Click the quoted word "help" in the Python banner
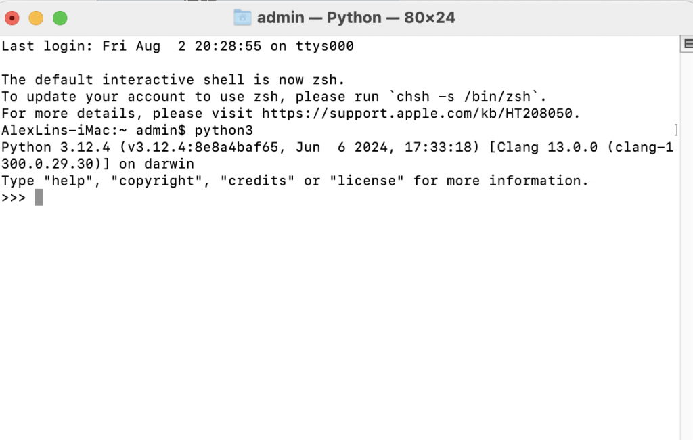The height and width of the screenshot is (440, 693). [x=68, y=181]
